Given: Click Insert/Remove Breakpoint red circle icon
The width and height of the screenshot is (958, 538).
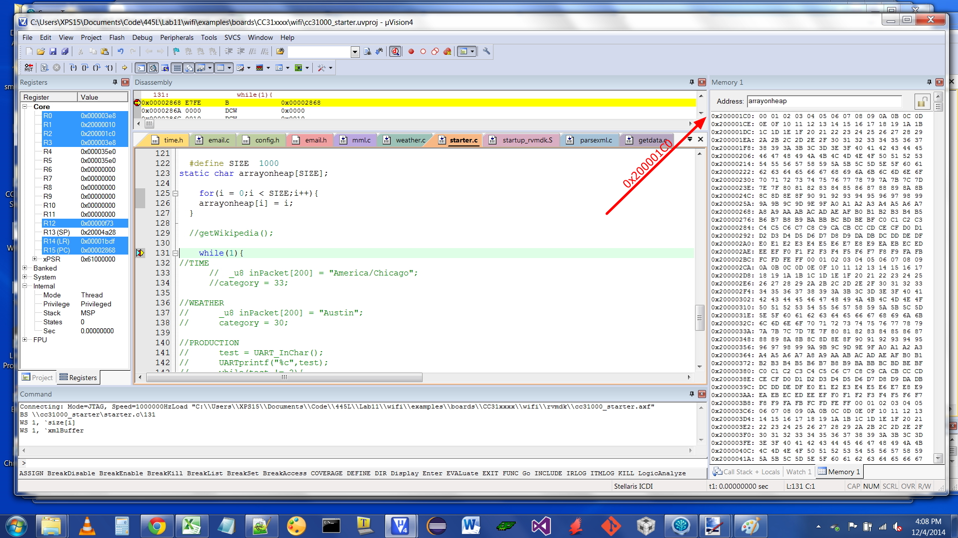Looking at the screenshot, I should point(411,51).
